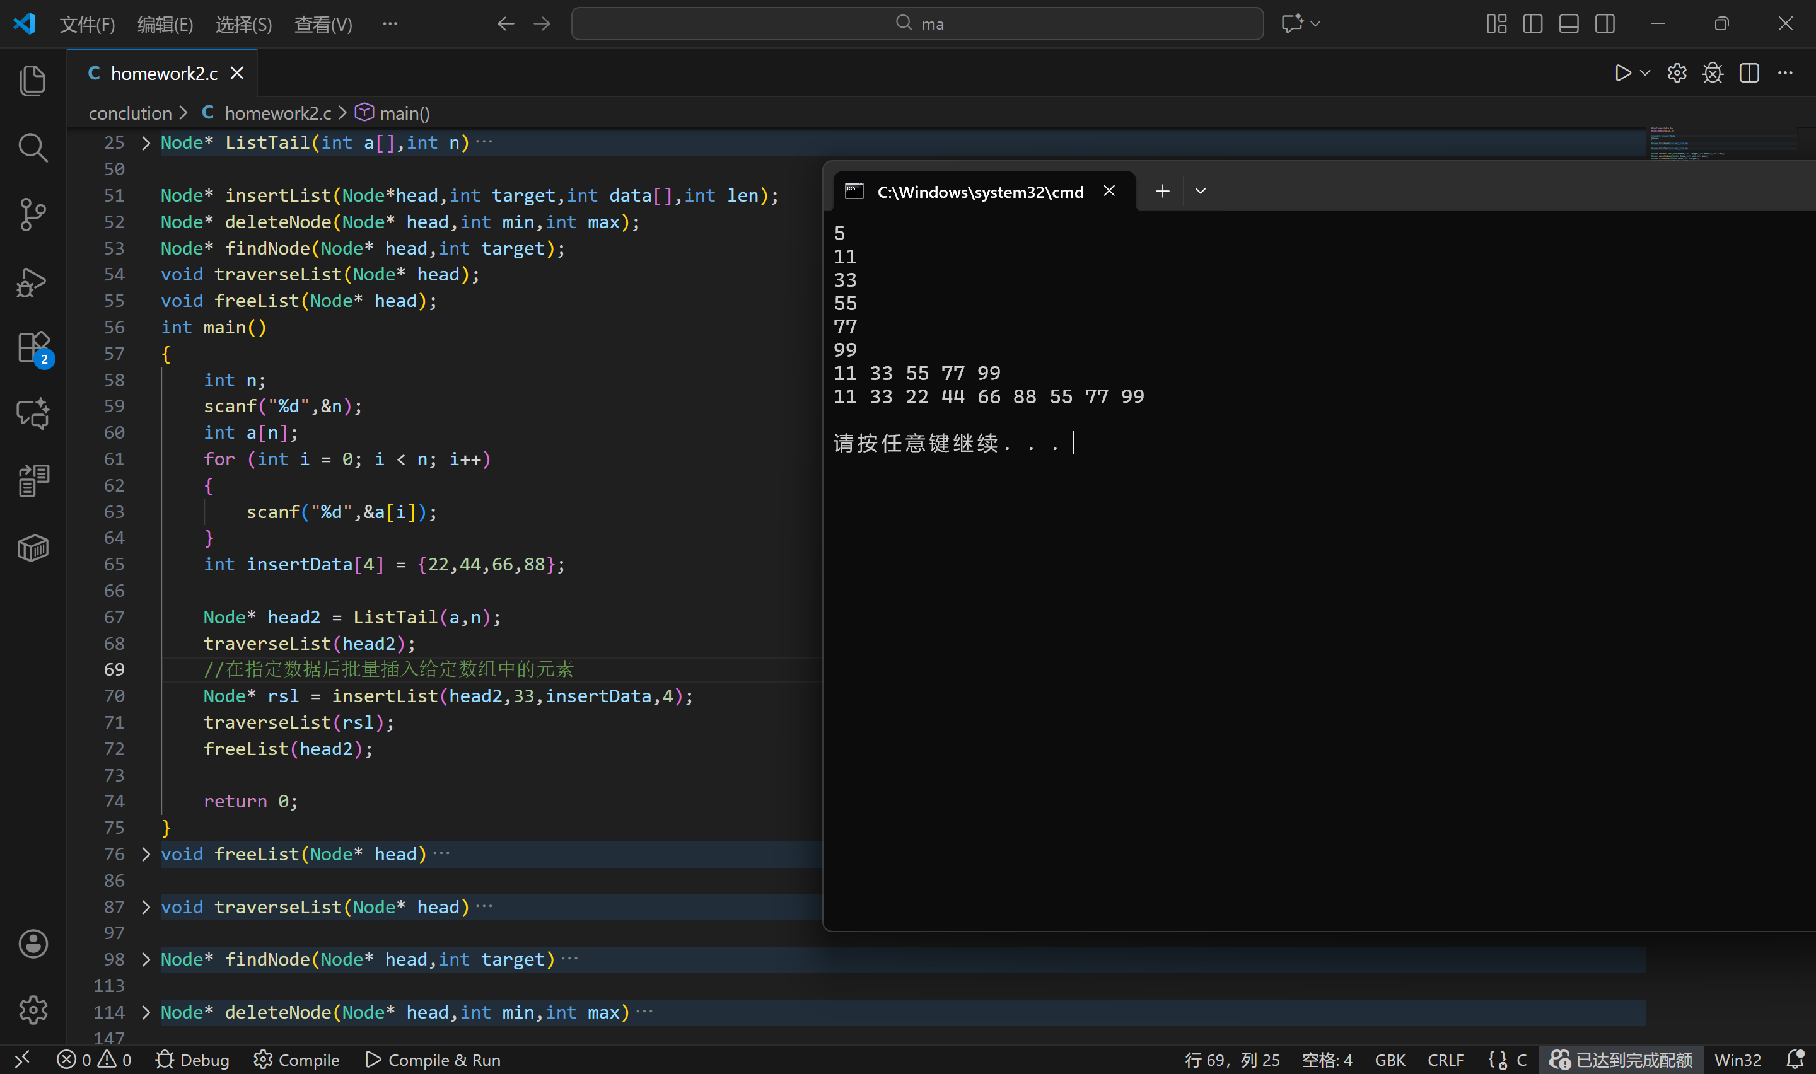Toggle the primary side bar layout button
The width and height of the screenshot is (1816, 1074).
1532,24
